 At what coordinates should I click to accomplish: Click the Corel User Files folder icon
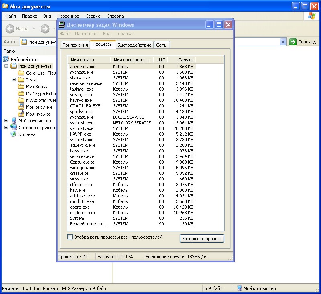[x=21, y=73]
